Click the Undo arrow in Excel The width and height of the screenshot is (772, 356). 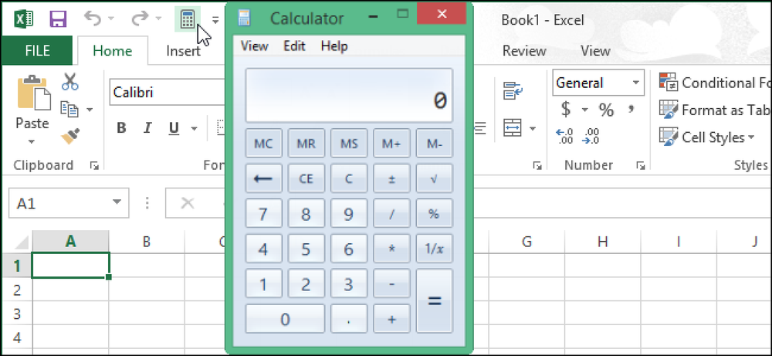(x=93, y=19)
